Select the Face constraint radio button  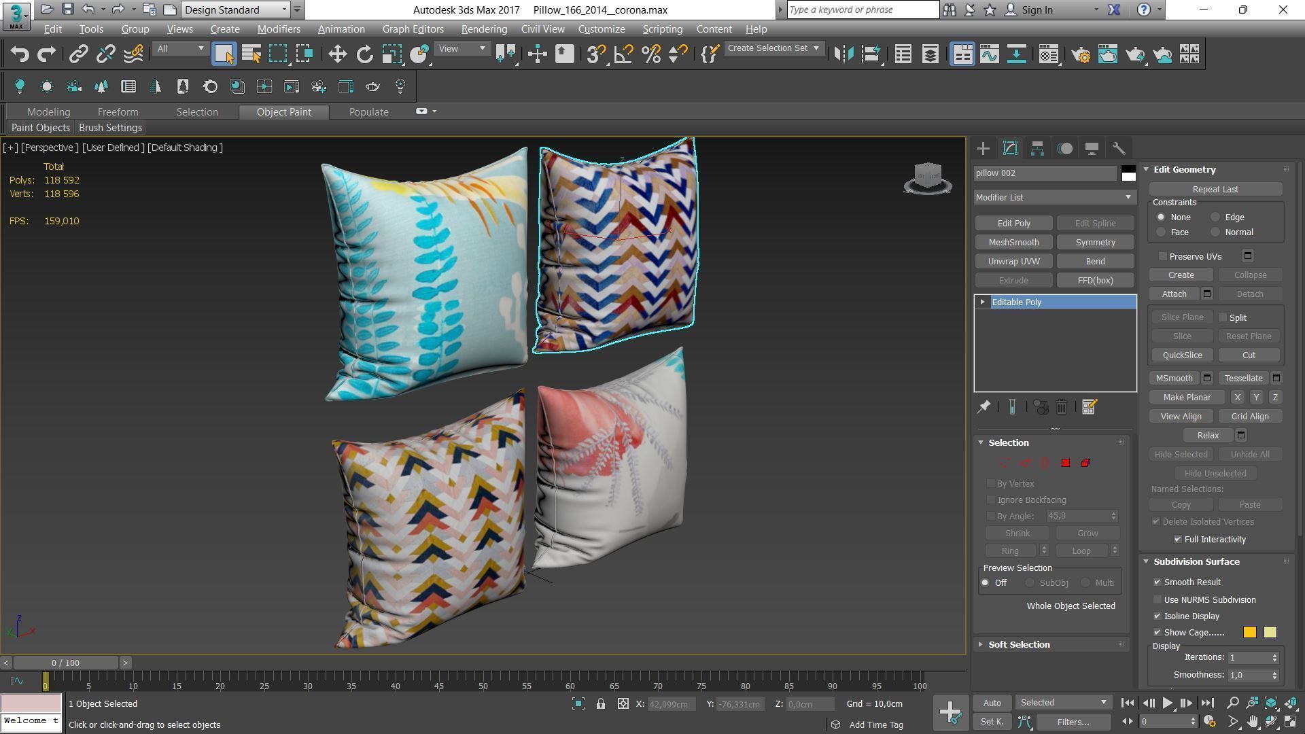click(x=1161, y=232)
